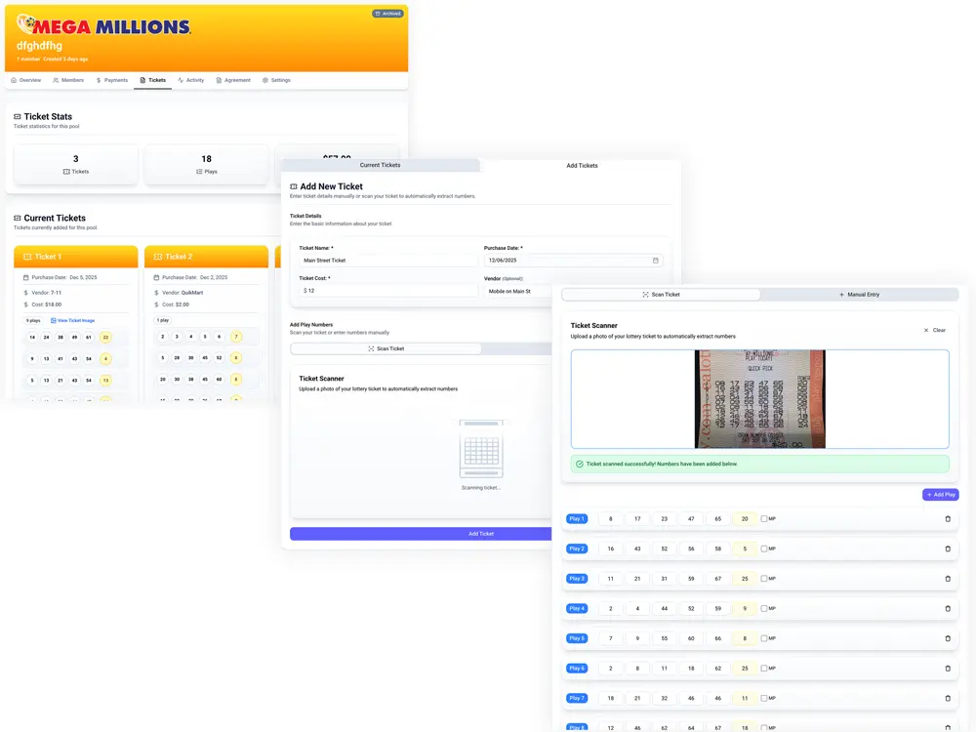Delete Play 5 using its trash icon
976x732 pixels.
tap(947, 637)
